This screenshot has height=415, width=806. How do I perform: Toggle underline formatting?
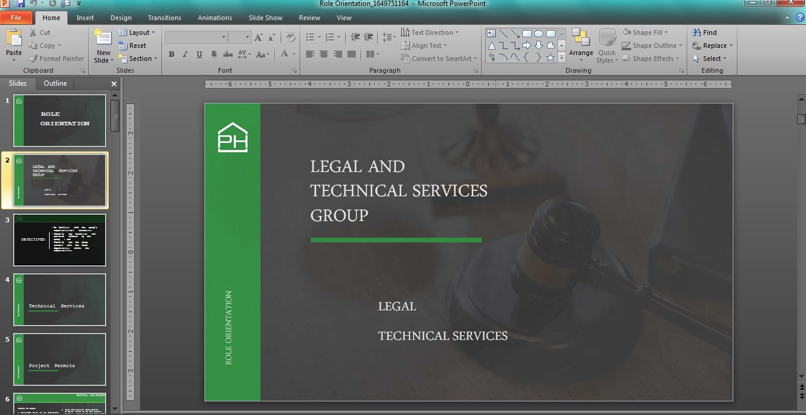[x=199, y=54]
